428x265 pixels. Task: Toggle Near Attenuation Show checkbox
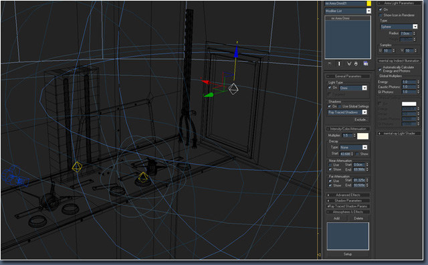(x=330, y=169)
